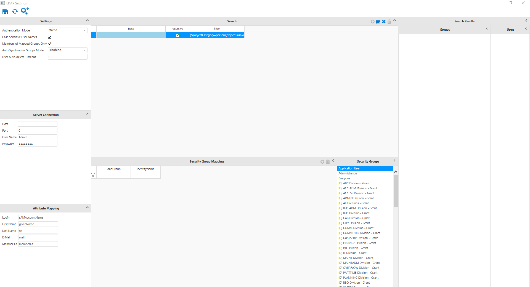Cancel search changes with the X icon
Screen dimensions: 530x287
(384, 22)
